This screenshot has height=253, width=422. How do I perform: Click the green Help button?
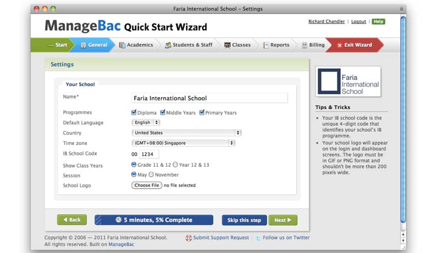(379, 21)
